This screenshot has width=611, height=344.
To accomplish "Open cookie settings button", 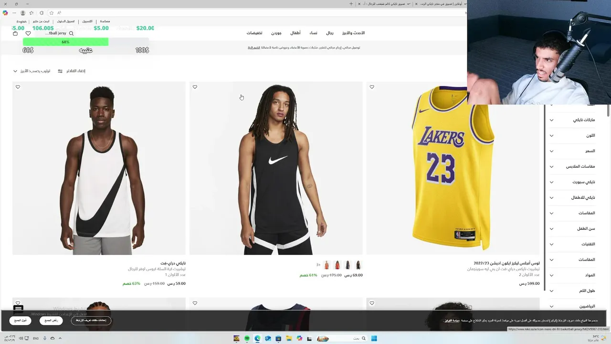I will coord(91,321).
